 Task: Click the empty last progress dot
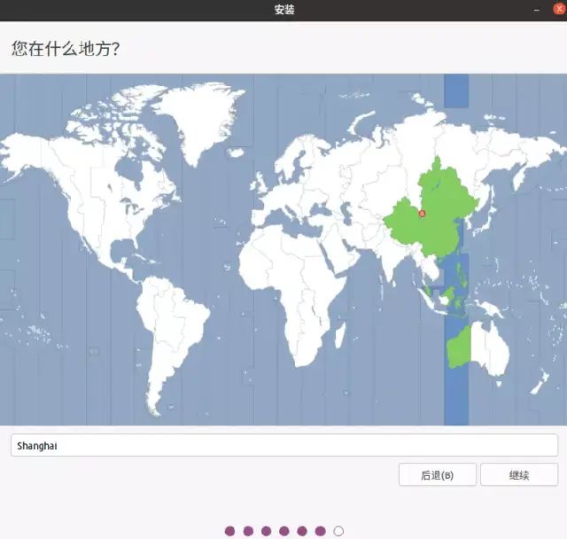click(338, 531)
